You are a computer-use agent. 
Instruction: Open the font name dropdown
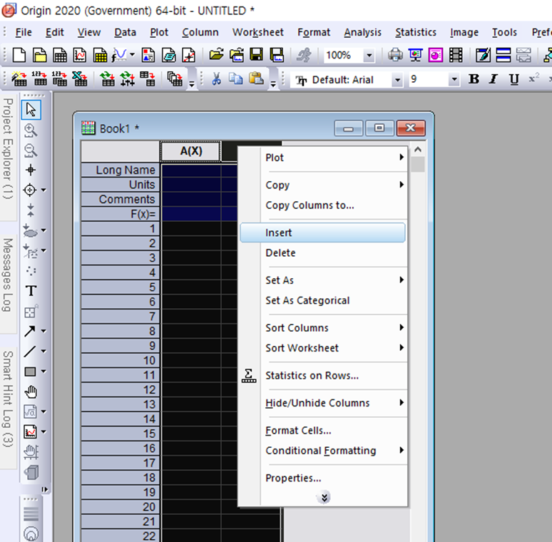click(397, 80)
